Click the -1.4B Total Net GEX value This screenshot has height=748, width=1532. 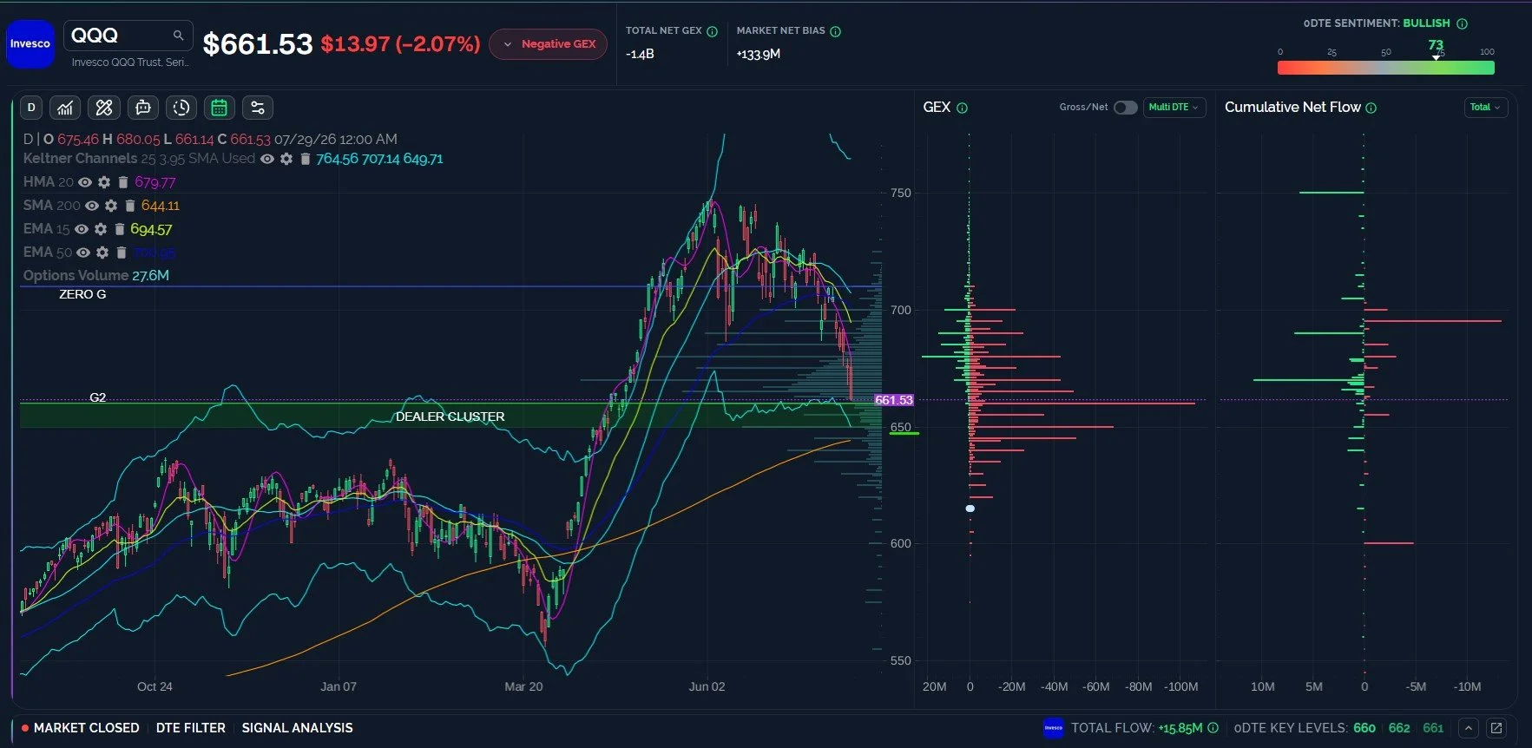click(x=640, y=54)
